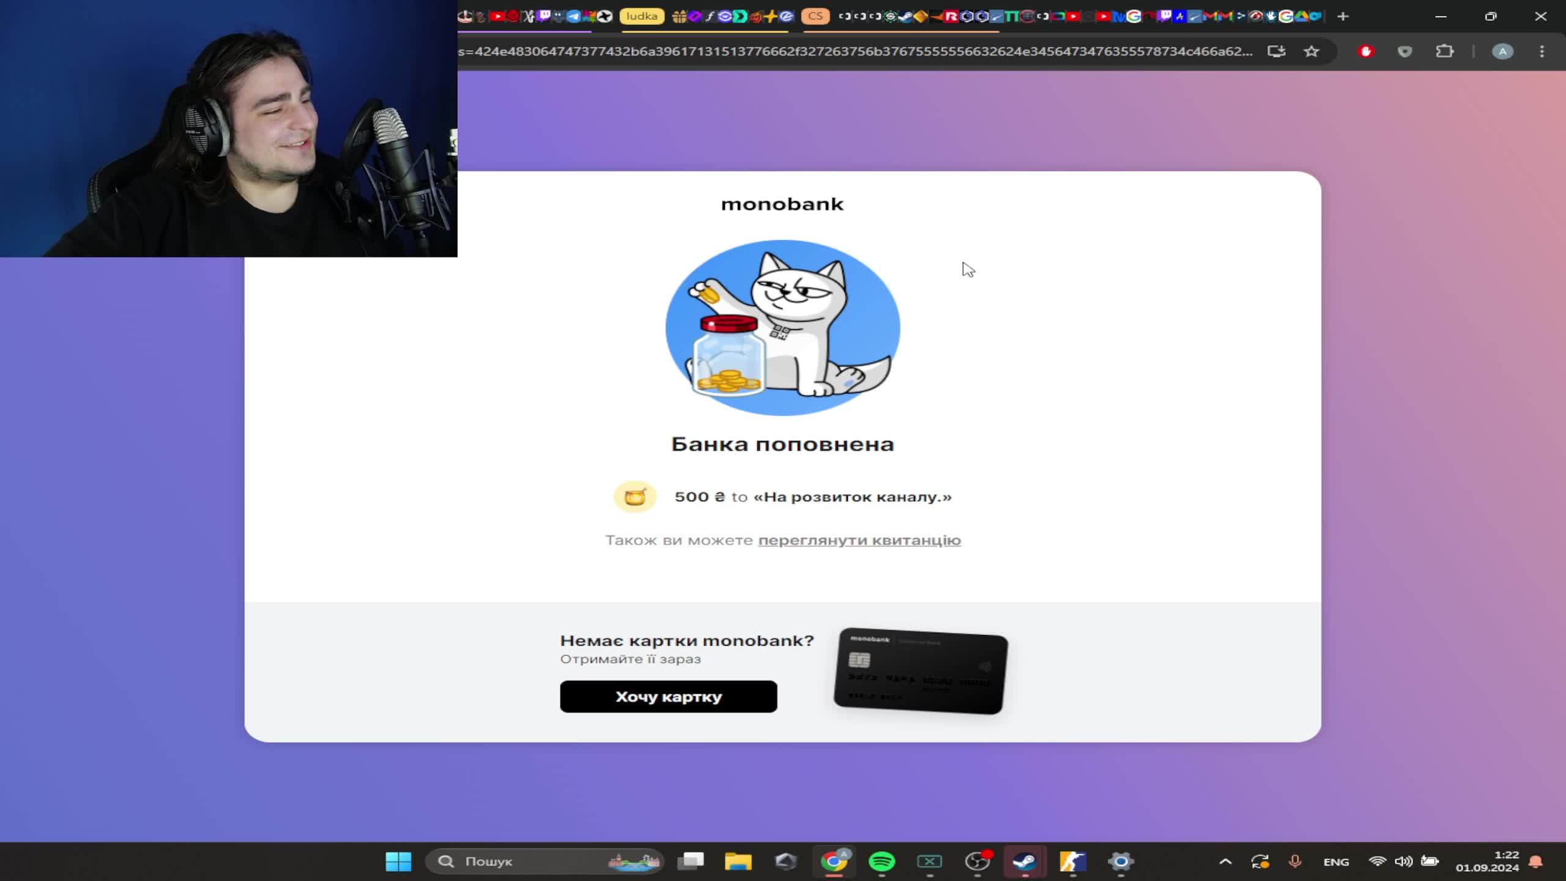The image size is (1566, 881).
Task: Click Немає картки monobank? text
Action: coord(687,641)
